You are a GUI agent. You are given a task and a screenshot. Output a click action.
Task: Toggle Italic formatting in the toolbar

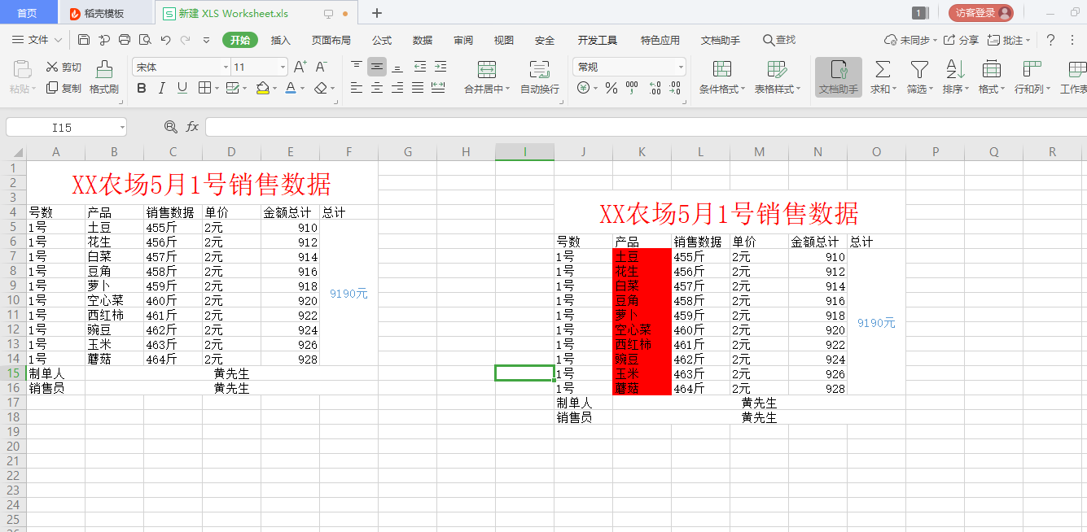click(160, 87)
